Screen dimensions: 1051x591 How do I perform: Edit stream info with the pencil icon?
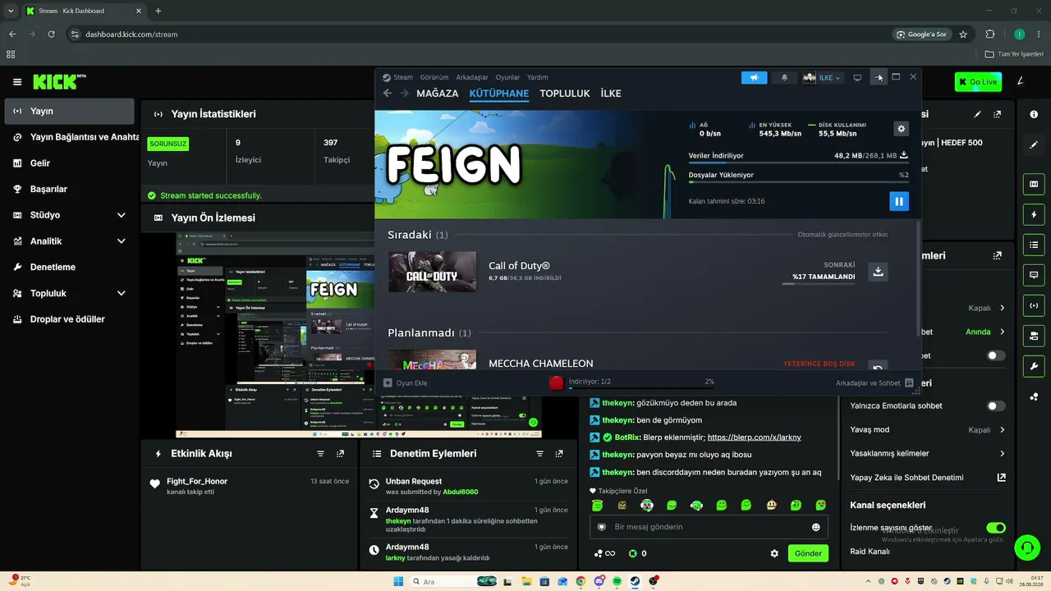point(977,115)
